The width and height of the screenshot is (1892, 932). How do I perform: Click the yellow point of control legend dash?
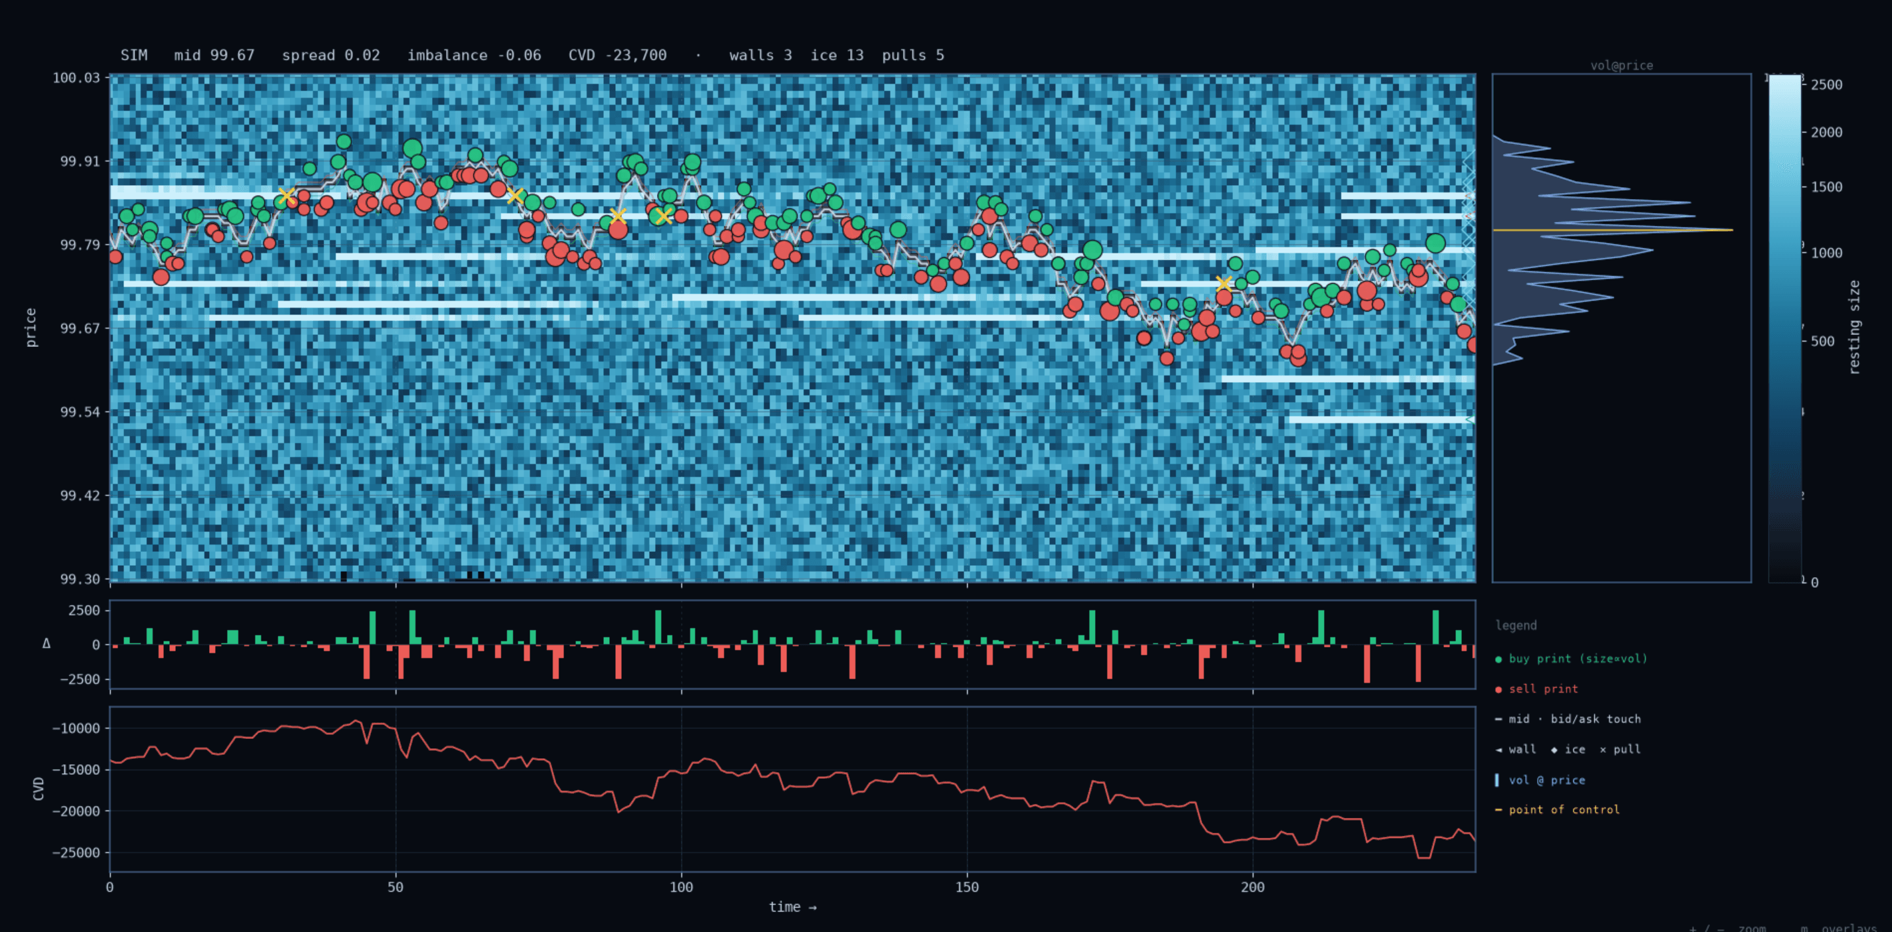(x=1498, y=809)
